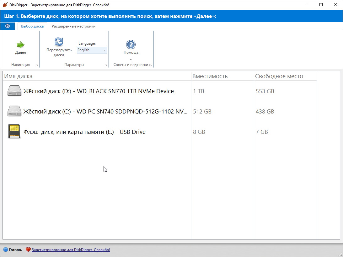Switch to the Выбор диска tab
The width and height of the screenshot is (343, 257).
(32, 26)
